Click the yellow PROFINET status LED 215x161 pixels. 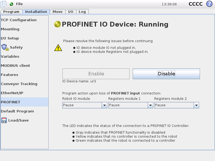coord(58,24)
